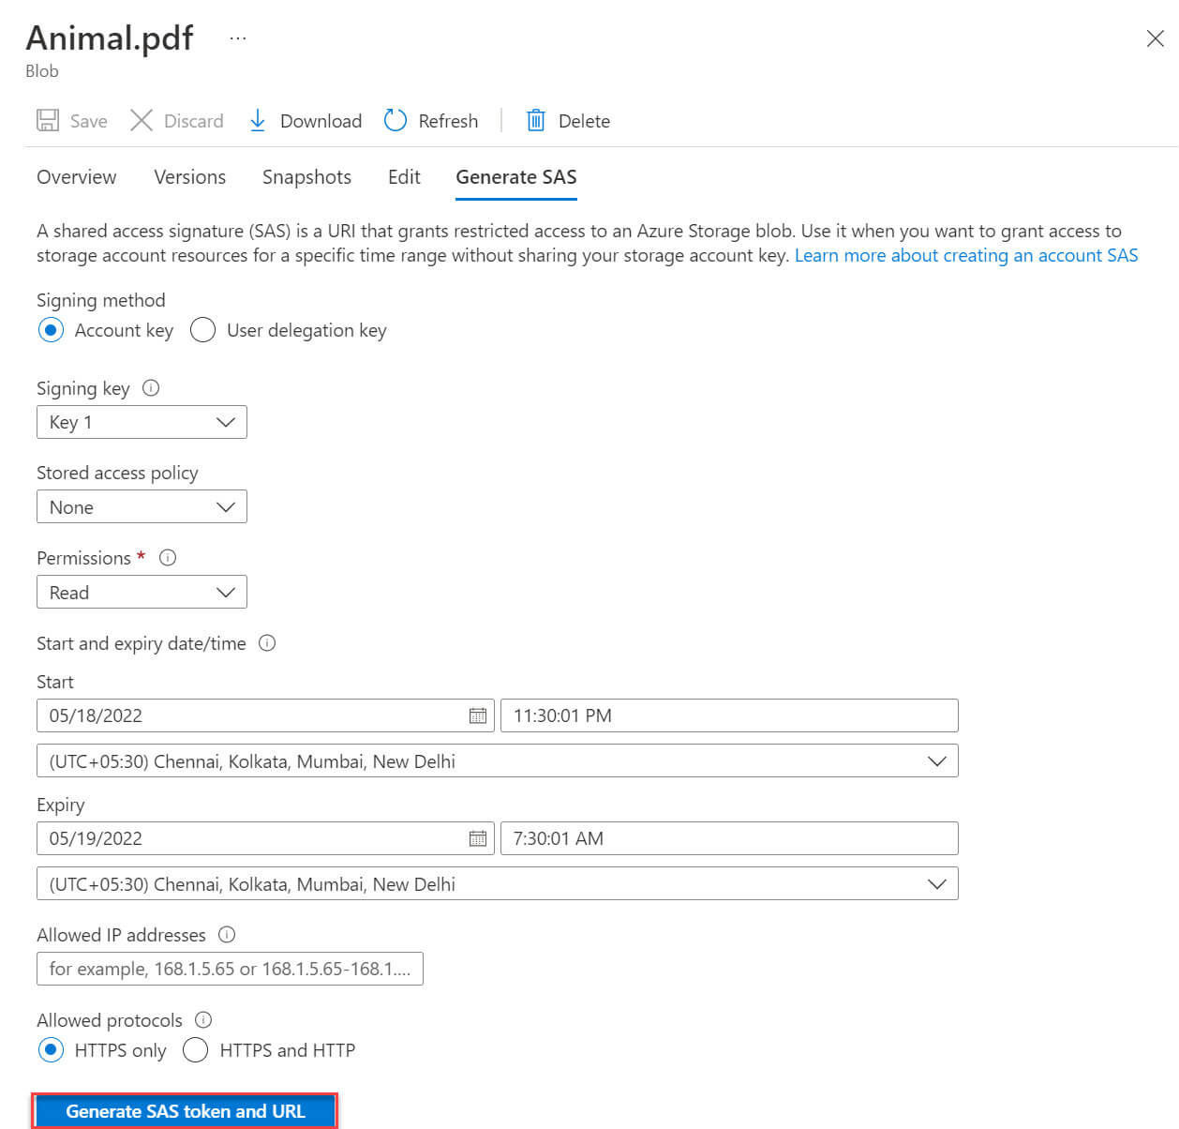Click the Allowed IP addresses input field
The height and width of the screenshot is (1129, 1179).
(230, 969)
